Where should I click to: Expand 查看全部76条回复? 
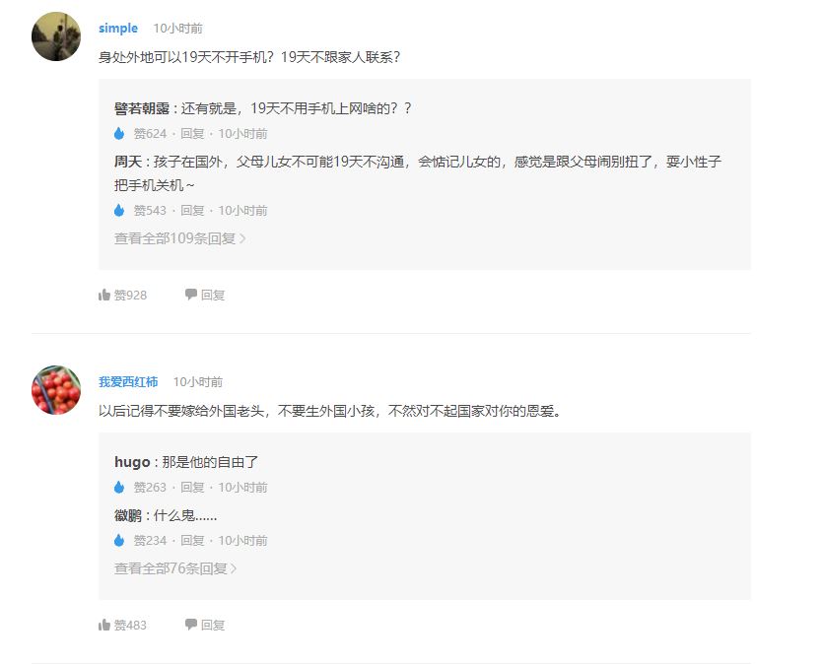point(175,568)
